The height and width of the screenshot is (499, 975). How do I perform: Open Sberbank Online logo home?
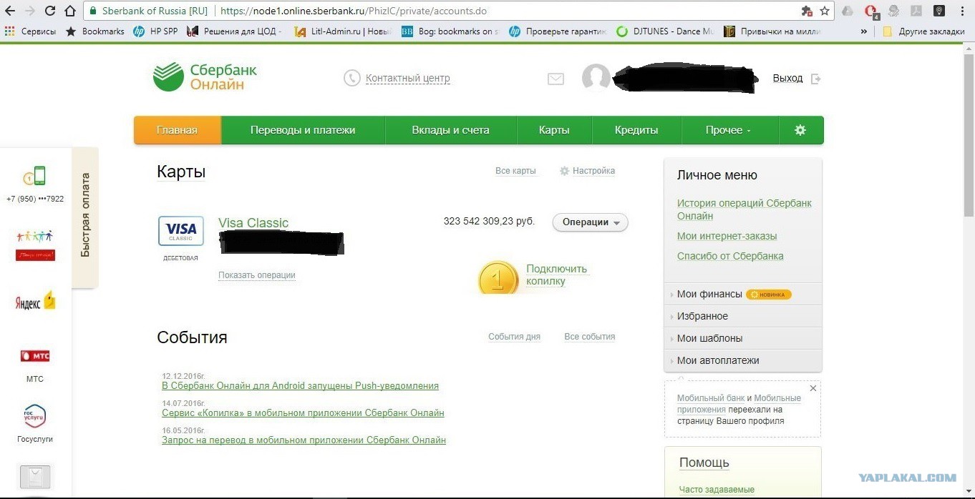(205, 77)
